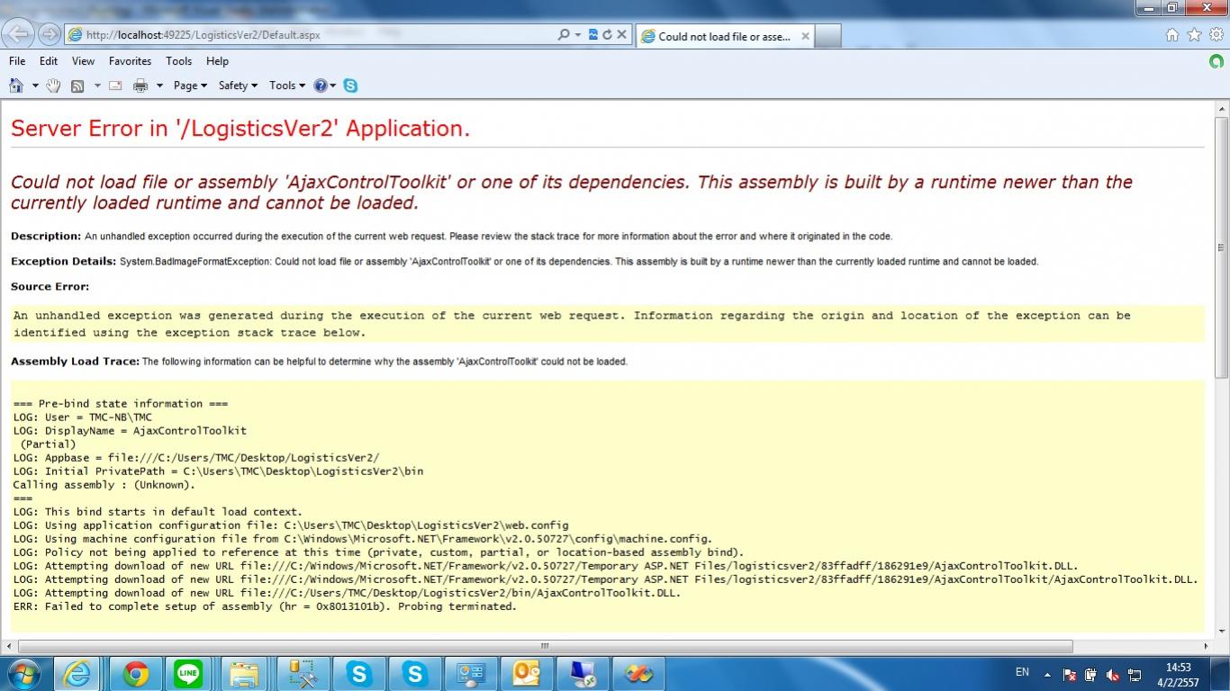Click the 14:53 taskbar clock
The image size is (1230, 691).
[x=1179, y=668]
